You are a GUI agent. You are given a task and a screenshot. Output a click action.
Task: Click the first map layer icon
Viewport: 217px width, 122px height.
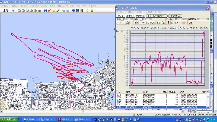19,11
